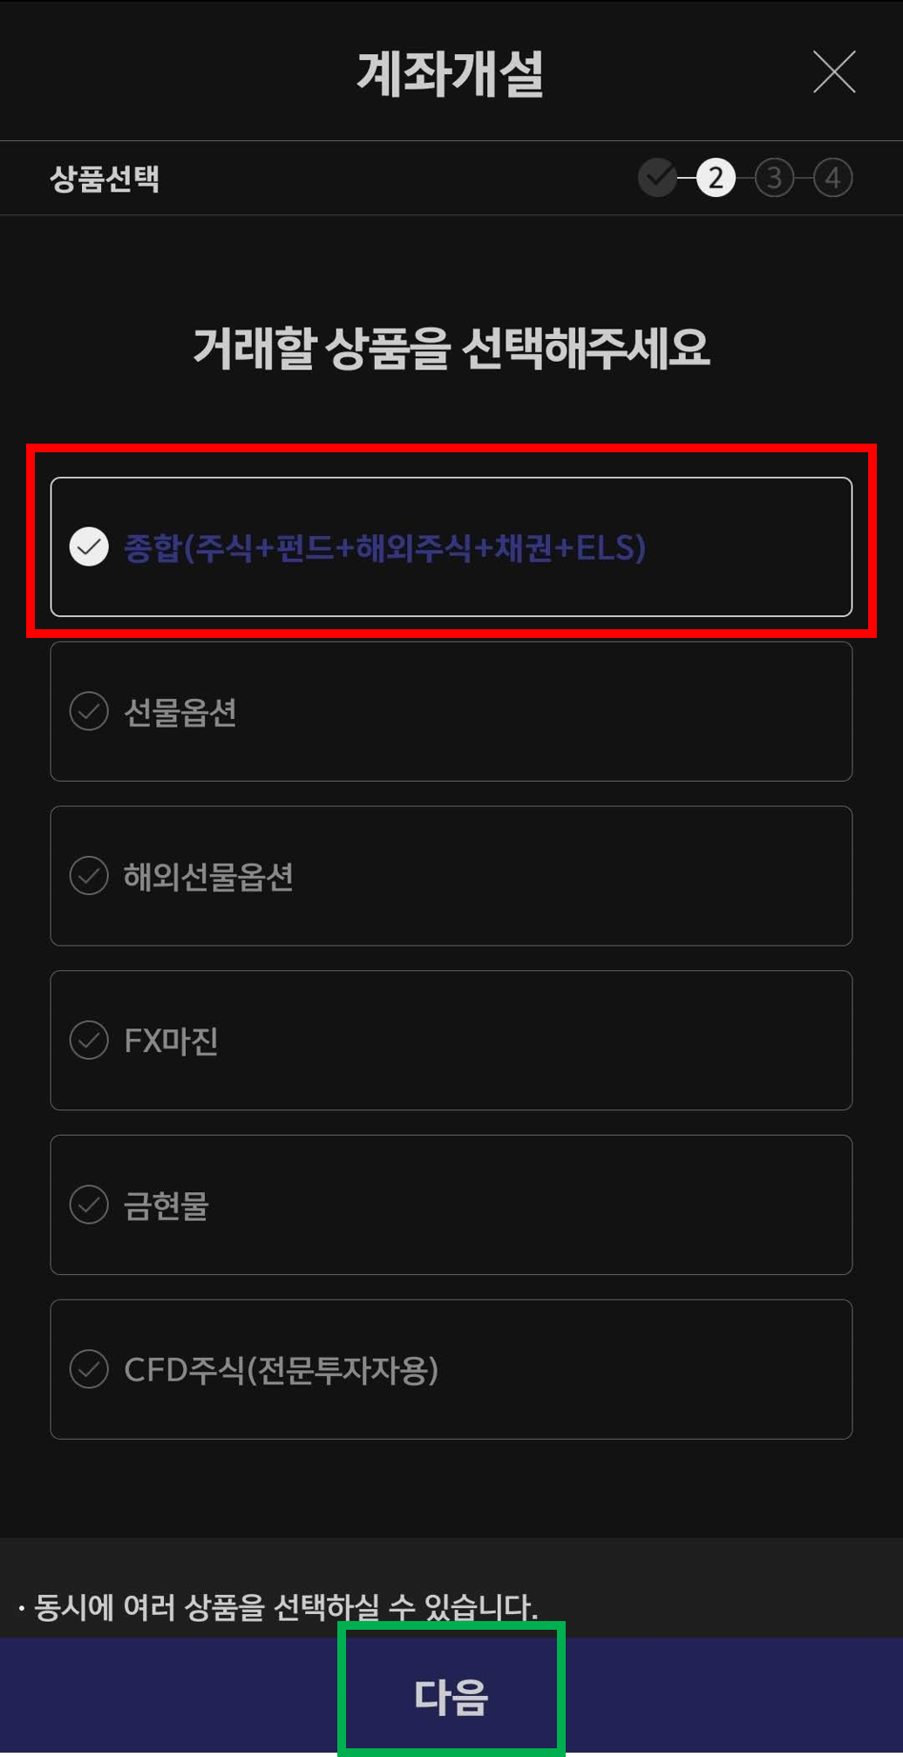Screen dimensions: 903x1757
Task: Close the 계좌개설 screen with the X icon
Action: click(834, 71)
